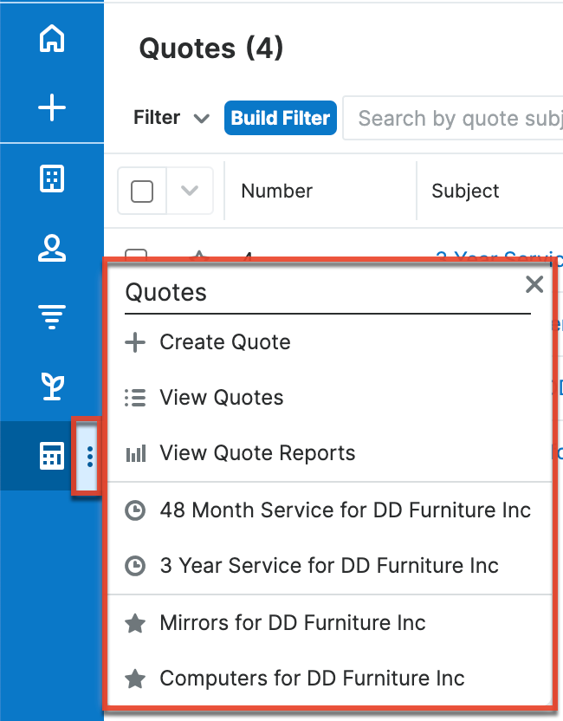
Task: Sort by the Number column header
Action: pyautogui.click(x=276, y=192)
